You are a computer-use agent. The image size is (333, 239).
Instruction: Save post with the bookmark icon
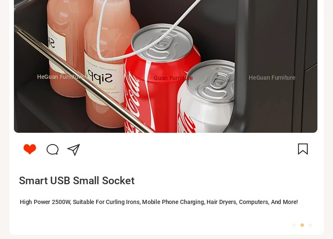(303, 149)
